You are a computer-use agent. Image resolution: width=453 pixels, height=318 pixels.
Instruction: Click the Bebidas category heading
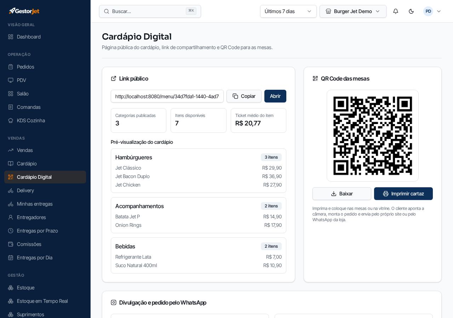click(x=125, y=246)
